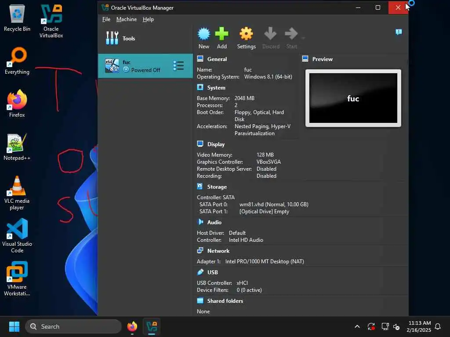Open the VLC media player shortcut
This screenshot has height=337, width=450.
pos(17,193)
